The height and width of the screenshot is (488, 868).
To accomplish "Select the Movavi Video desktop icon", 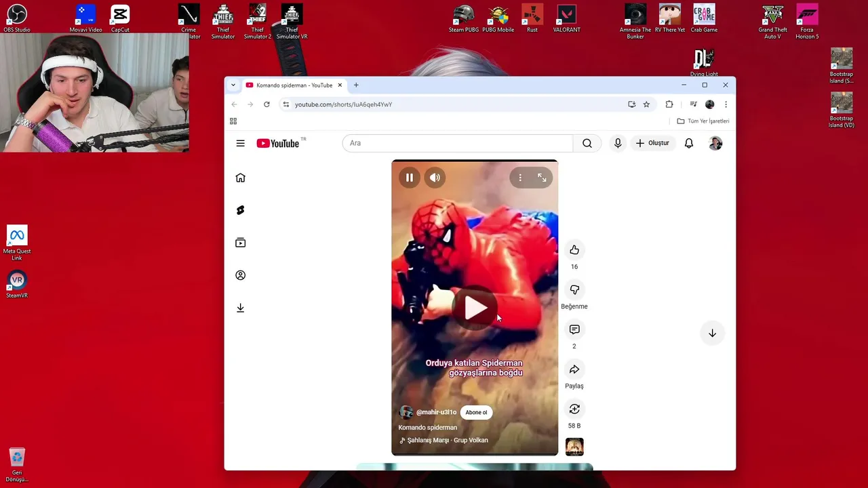I will (x=85, y=18).
